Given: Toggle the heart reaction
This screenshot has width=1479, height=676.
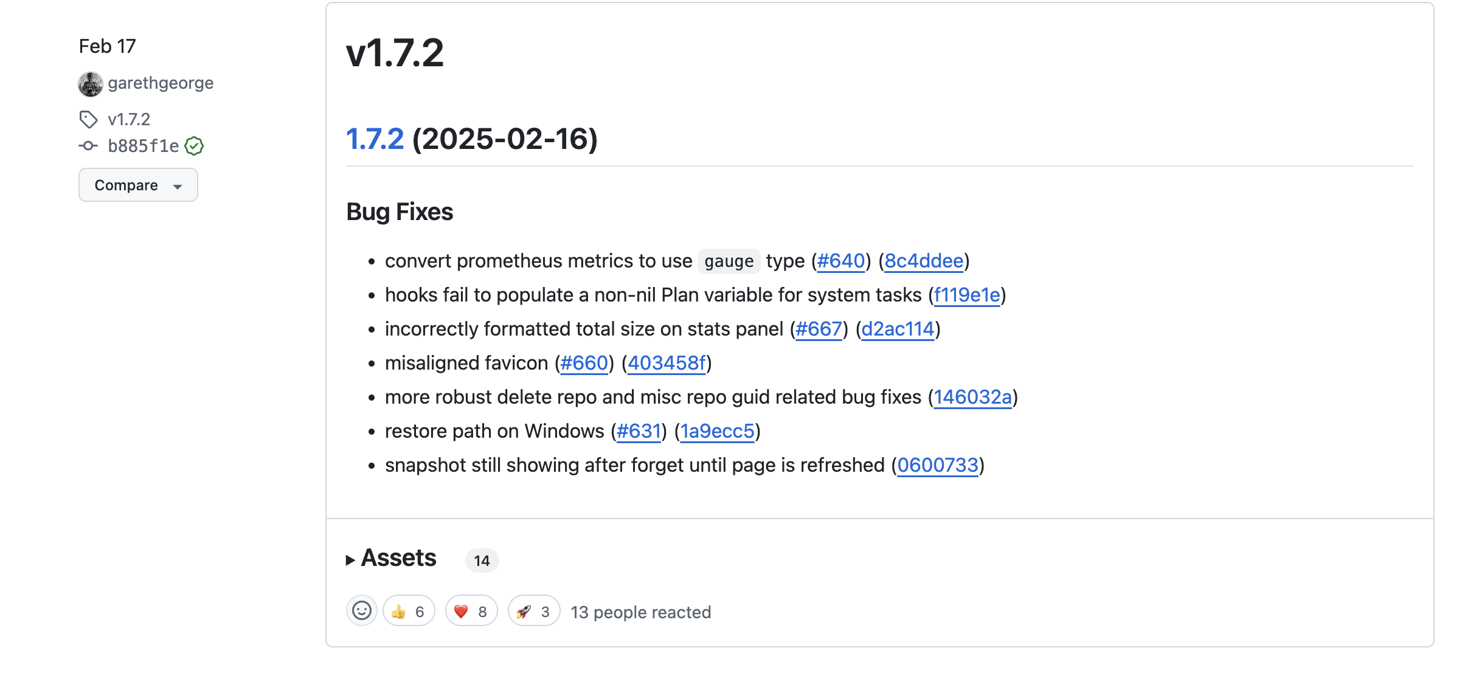Looking at the screenshot, I should point(471,611).
